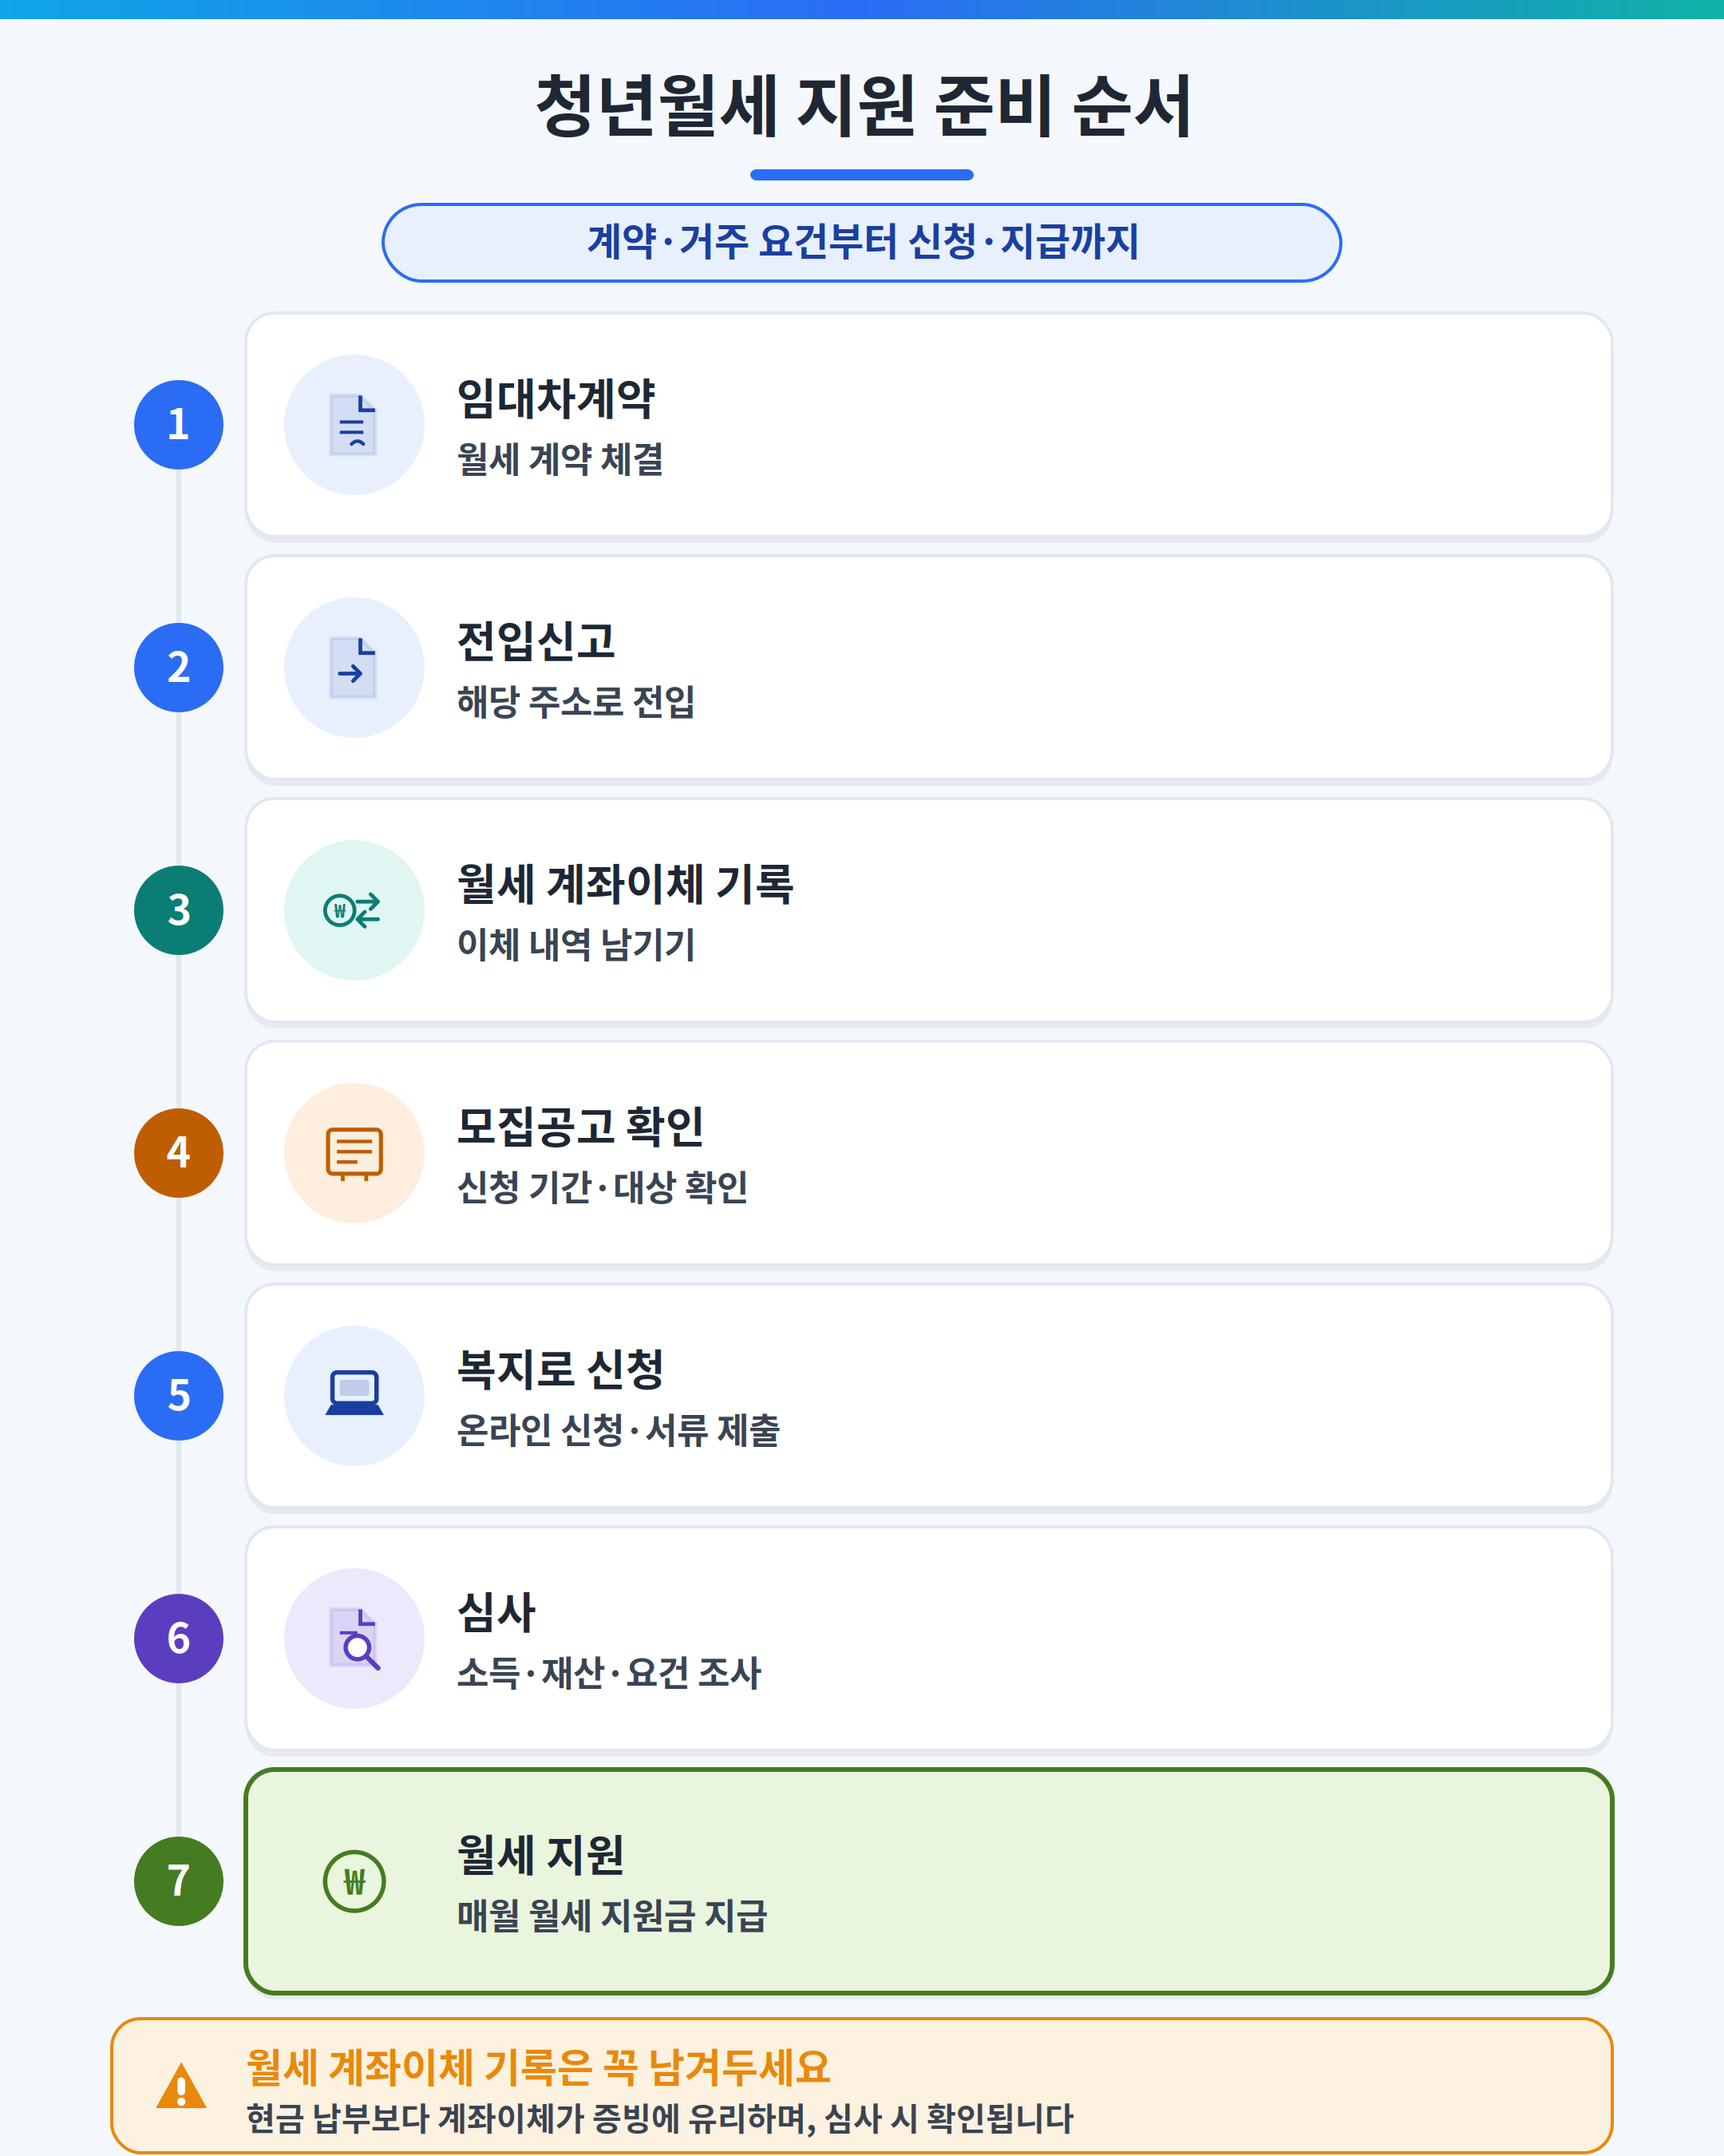Select step number 1 circle
Screen dimensions: 1724x2156
(179, 425)
